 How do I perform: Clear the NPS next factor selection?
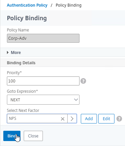click(x=63, y=119)
